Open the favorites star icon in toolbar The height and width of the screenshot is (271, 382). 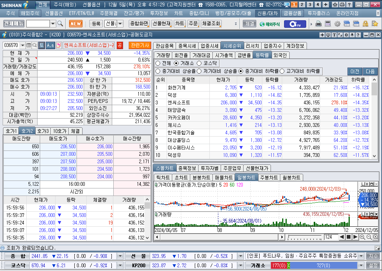click(375, 24)
